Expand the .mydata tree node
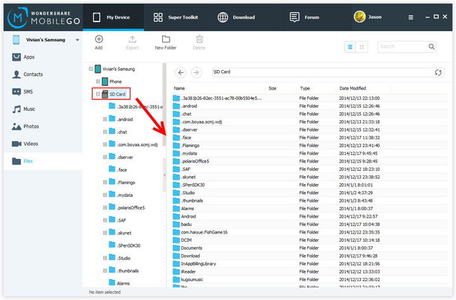The width and height of the screenshot is (456, 300). [105, 195]
